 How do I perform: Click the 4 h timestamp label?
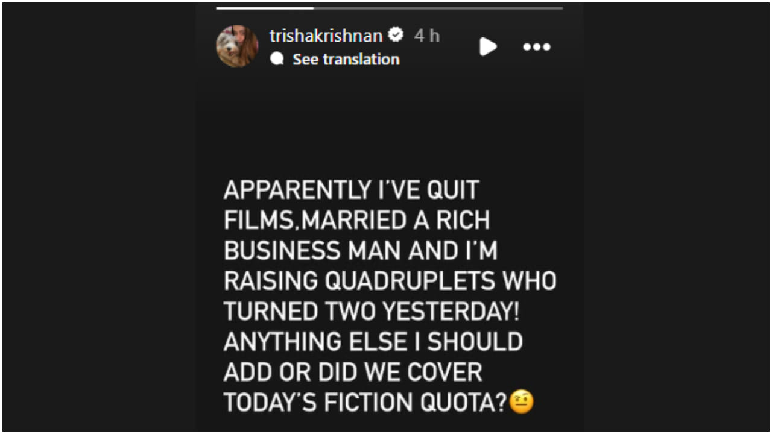tap(426, 35)
